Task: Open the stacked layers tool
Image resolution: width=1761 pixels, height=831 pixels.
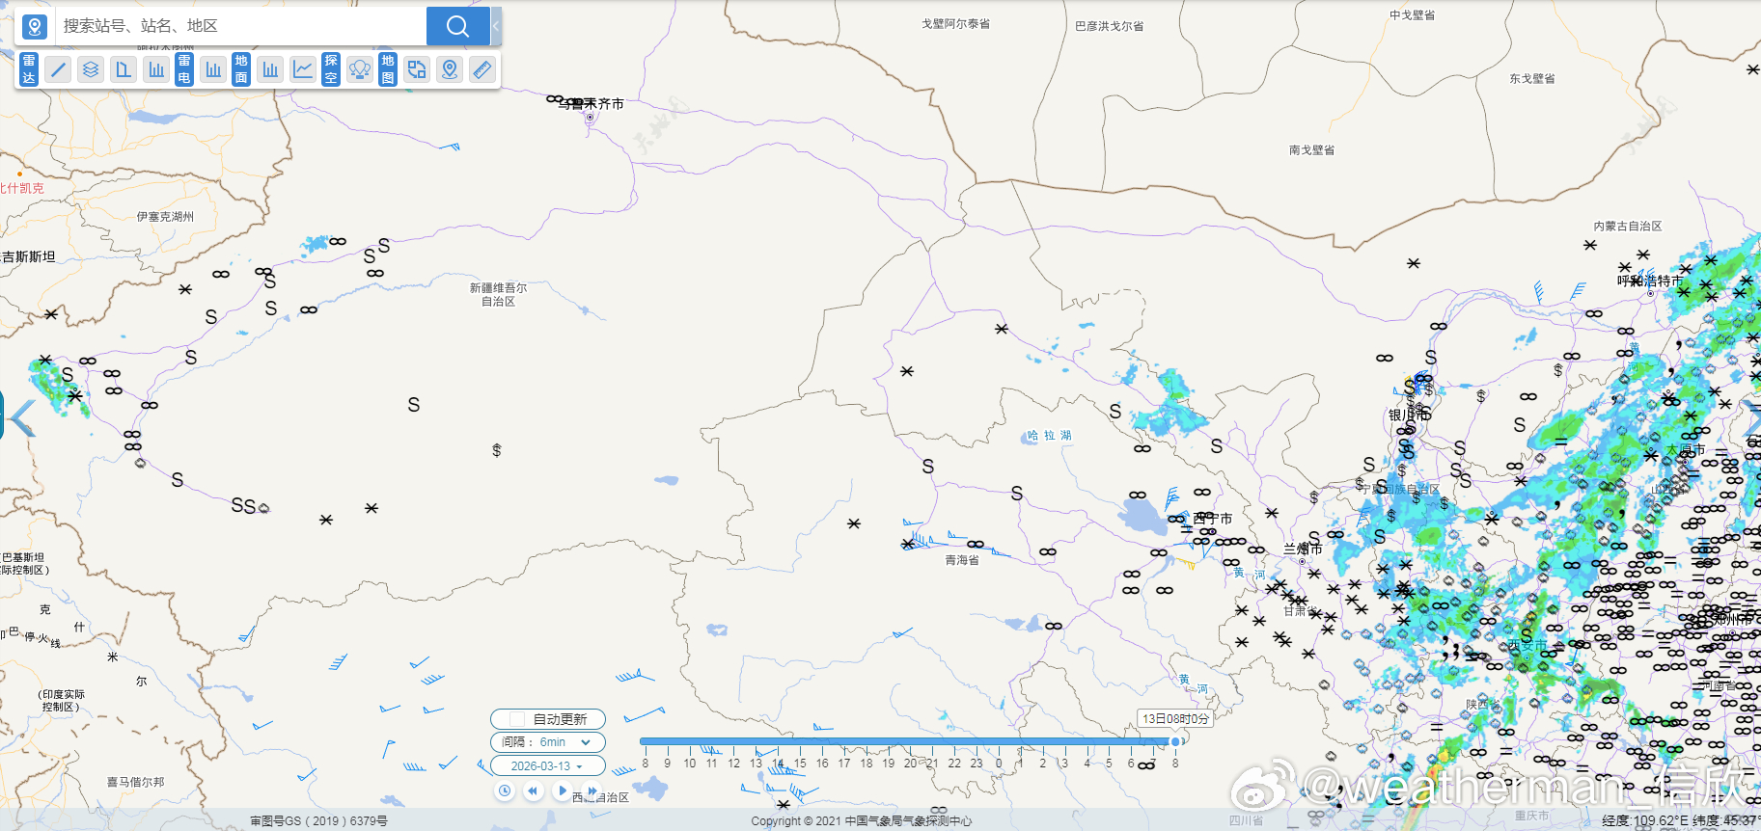Action: (x=91, y=69)
